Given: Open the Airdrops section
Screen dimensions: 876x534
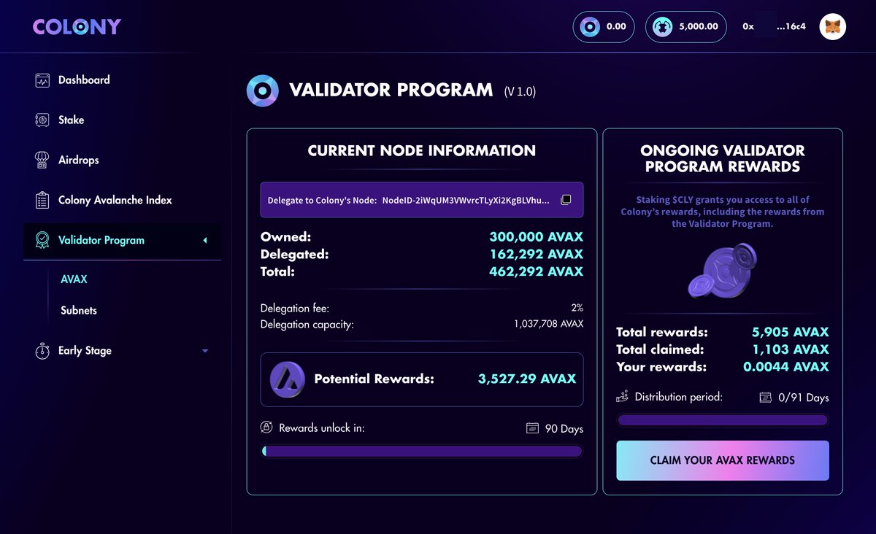Looking at the screenshot, I should tap(78, 160).
